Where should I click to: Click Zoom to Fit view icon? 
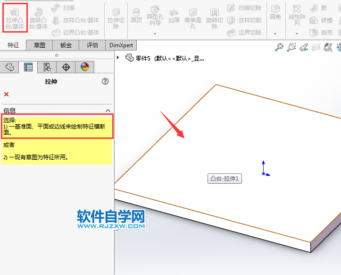(279, 47)
